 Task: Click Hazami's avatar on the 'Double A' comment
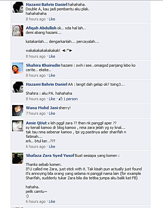tap(18, 7)
